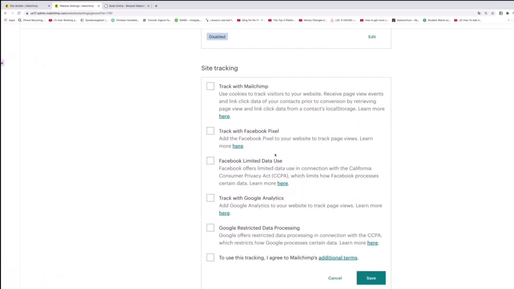Open the Phone Recycling bookmark
This screenshot has width=514, height=289.
click(x=32, y=20)
